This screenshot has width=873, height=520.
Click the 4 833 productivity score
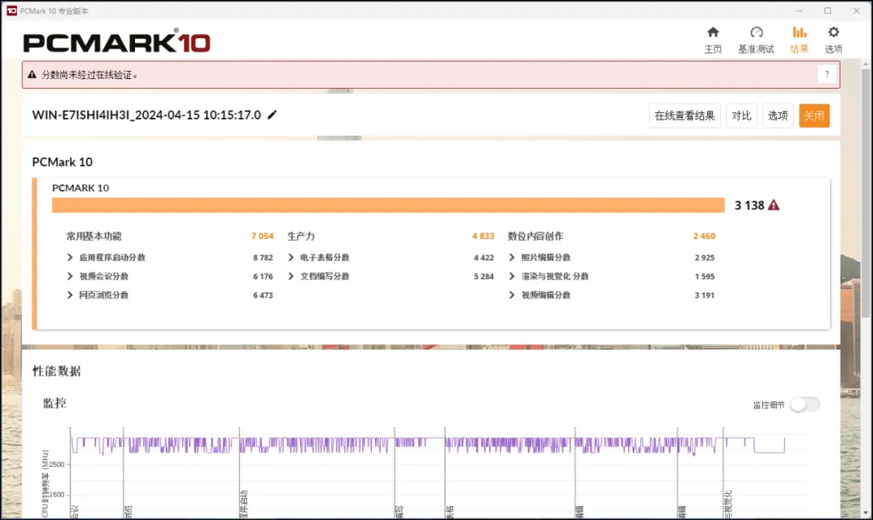tap(483, 237)
